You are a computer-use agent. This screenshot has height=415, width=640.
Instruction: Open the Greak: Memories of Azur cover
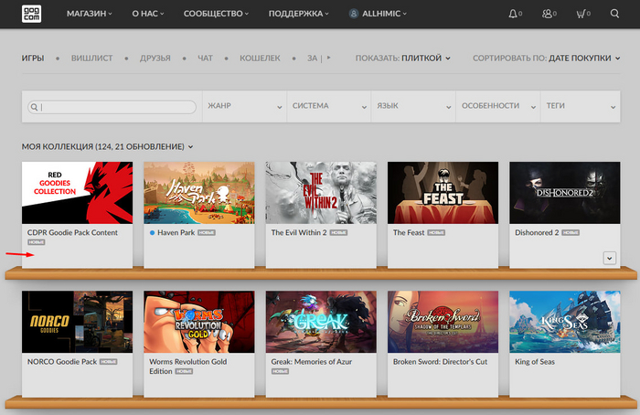click(321, 322)
